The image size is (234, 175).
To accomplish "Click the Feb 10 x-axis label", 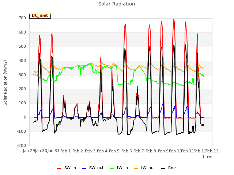I will [x=175, y=151].
